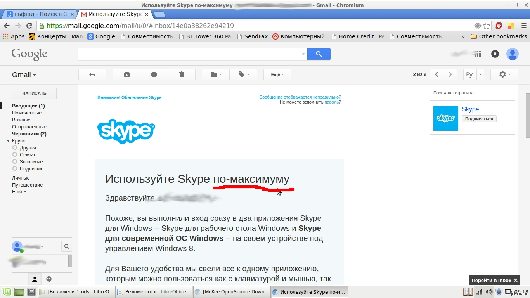The height and width of the screenshot is (298, 530).
Task: Click the Gmail search magnifier button
Action: 319,54
